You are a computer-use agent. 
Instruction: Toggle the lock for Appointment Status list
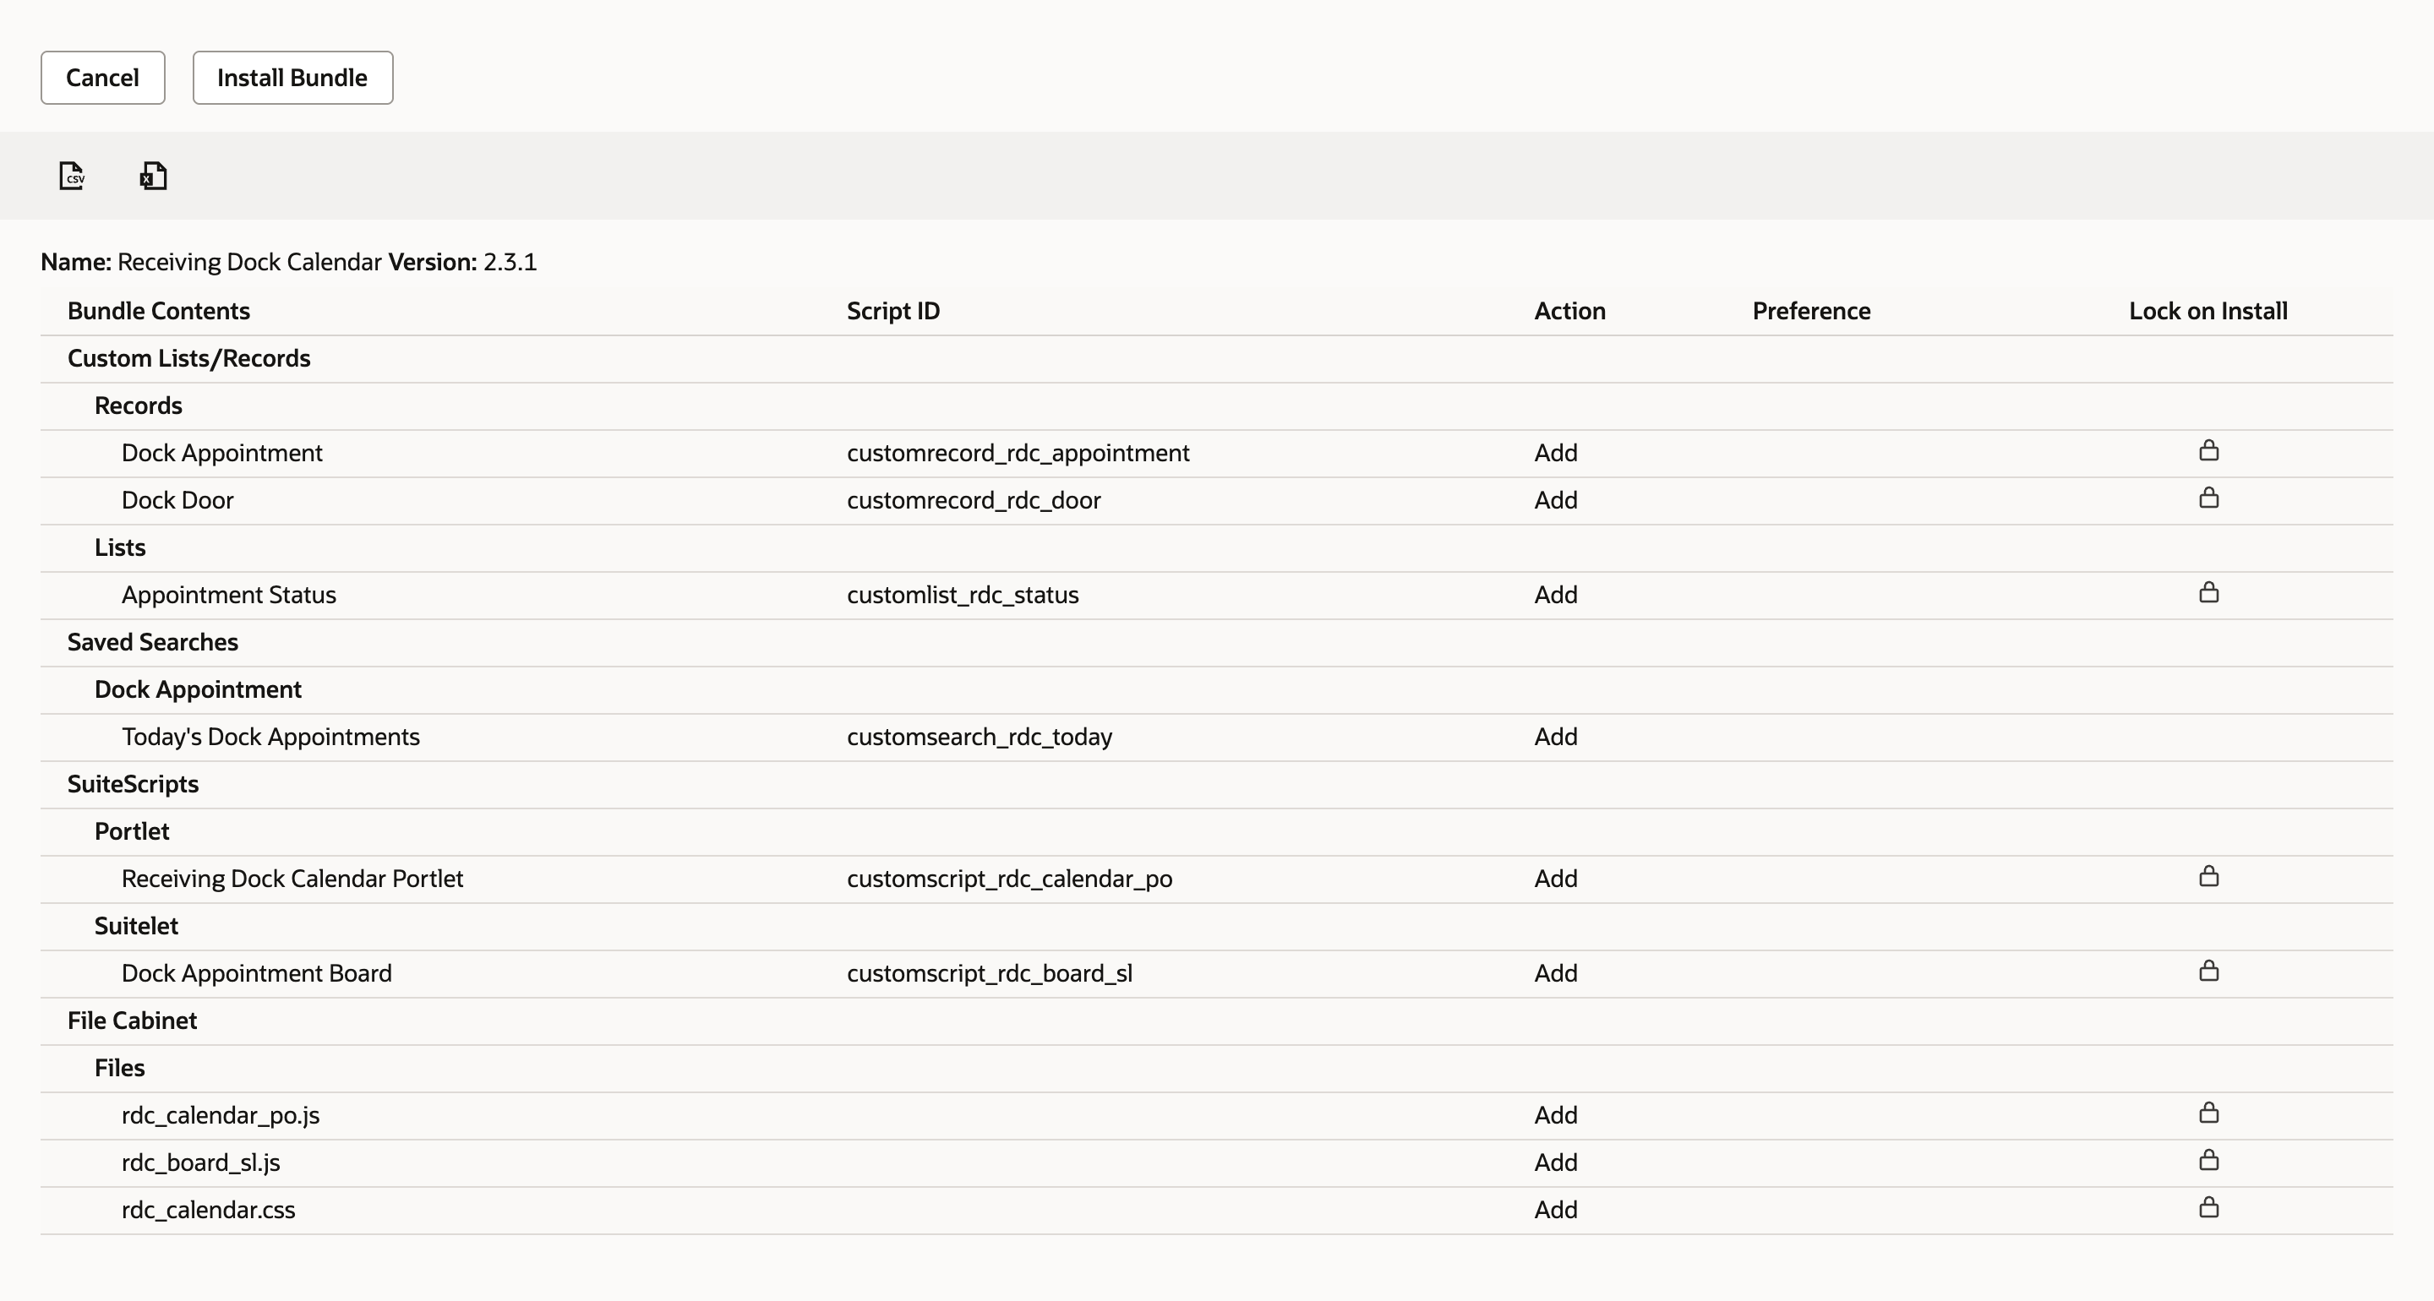2208,592
